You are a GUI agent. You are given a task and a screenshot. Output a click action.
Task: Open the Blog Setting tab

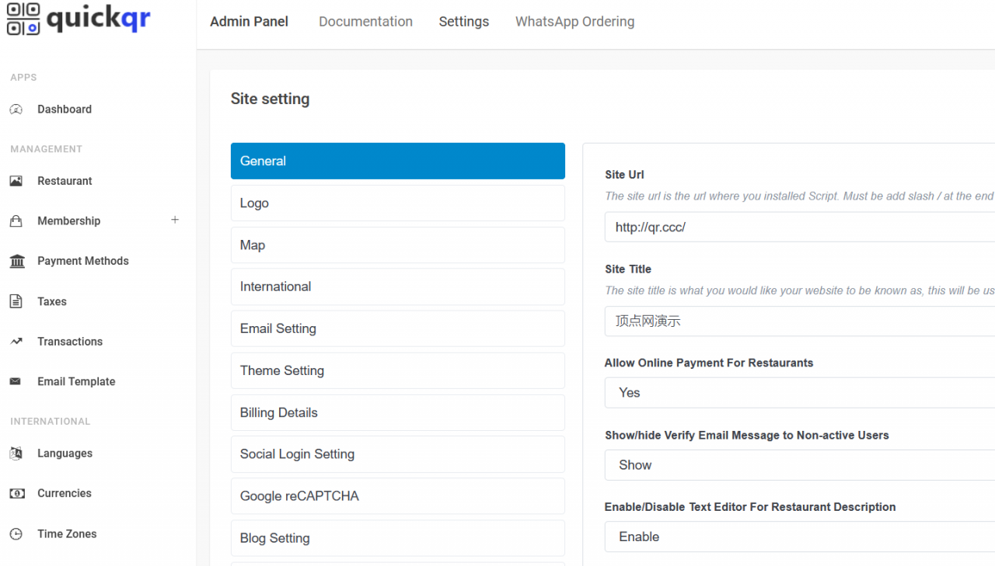point(398,538)
